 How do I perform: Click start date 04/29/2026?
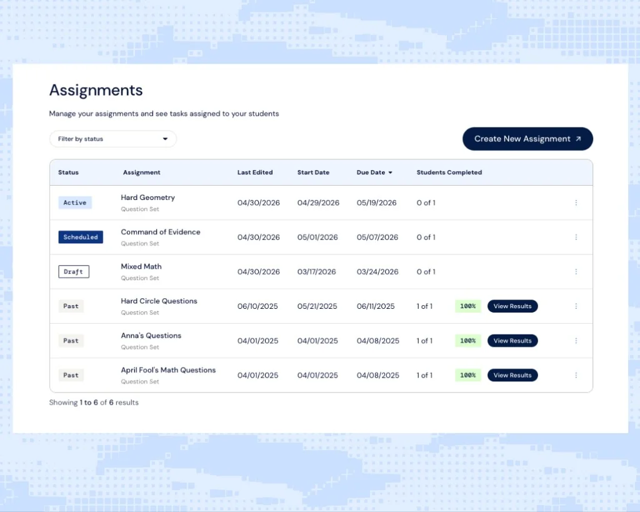[318, 203]
